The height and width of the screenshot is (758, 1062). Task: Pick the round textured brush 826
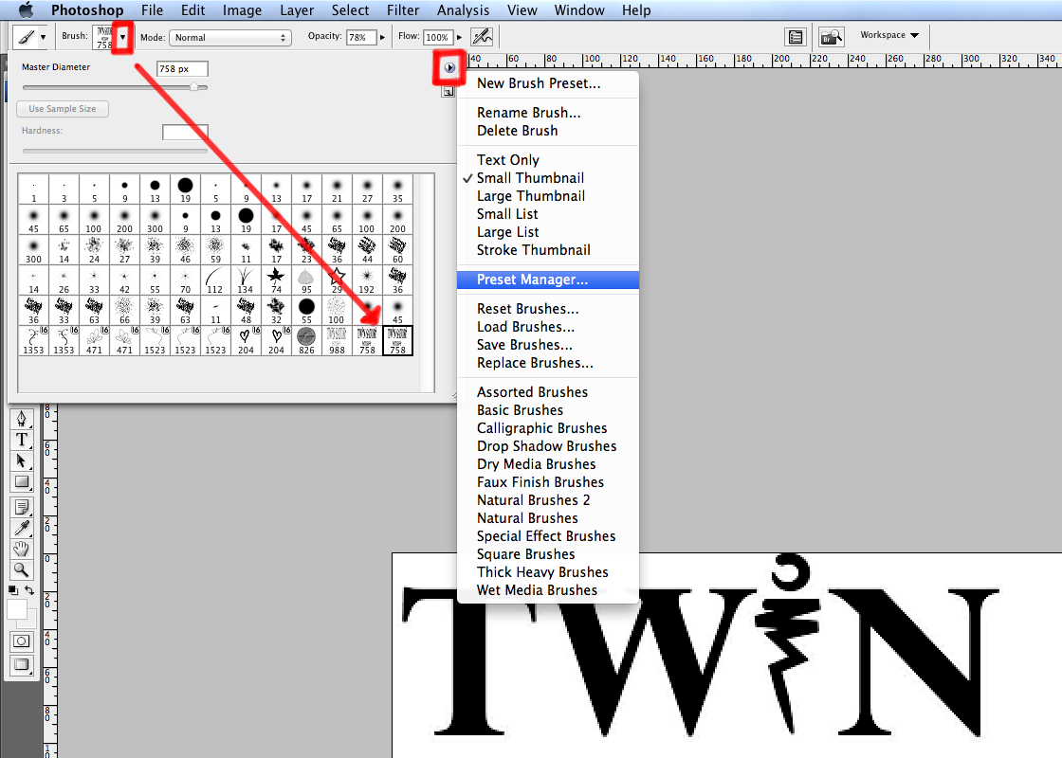click(307, 340)
